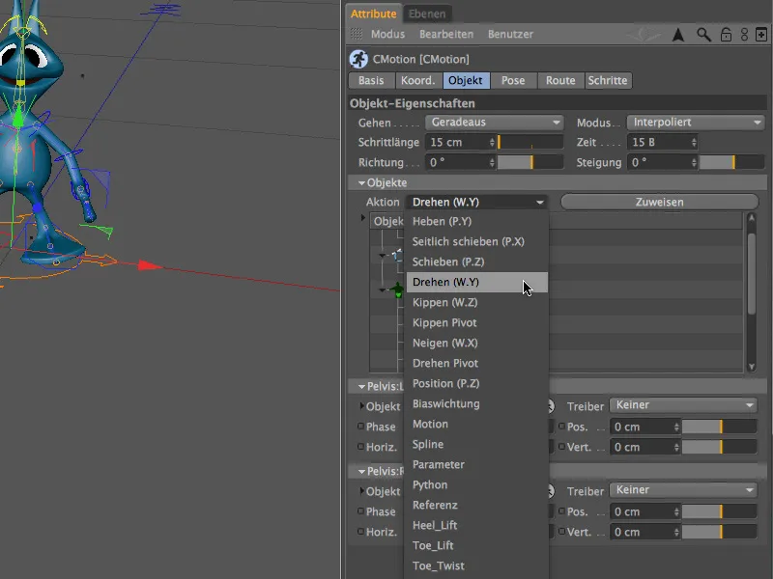Choose Seitlich schieben (P.X) action
This screenshot has width=773, height=579.
click(476, 242)
